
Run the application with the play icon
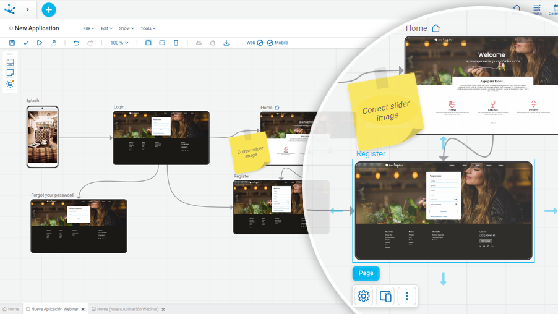(40, 43)
